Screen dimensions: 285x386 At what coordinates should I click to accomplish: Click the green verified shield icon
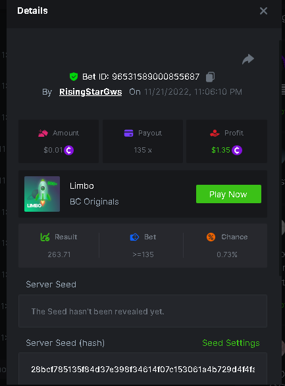(x=74, y=76)
